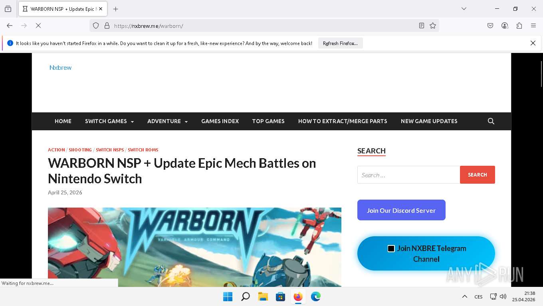Click the April 25, 2026 post date
The width and height of the screenshot is (543, 306).
click(x=65, y=192)
